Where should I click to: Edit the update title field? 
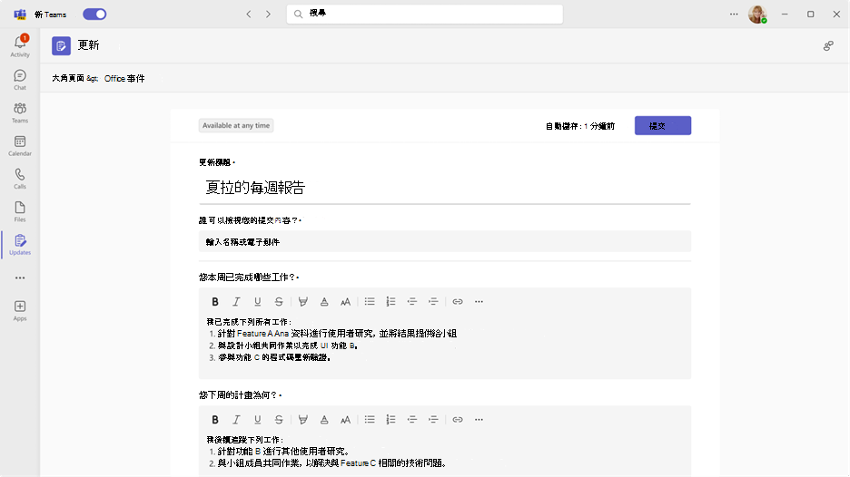pos(444,188)
